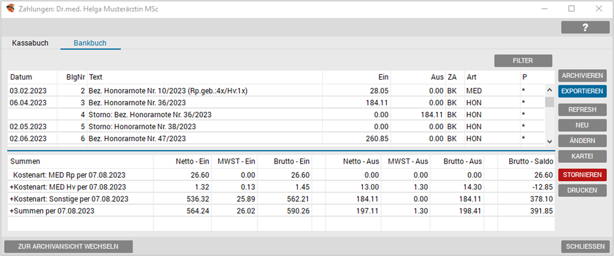Click the Brutto - Ein column header
The image size is (614, 256).
click(284, 161)
